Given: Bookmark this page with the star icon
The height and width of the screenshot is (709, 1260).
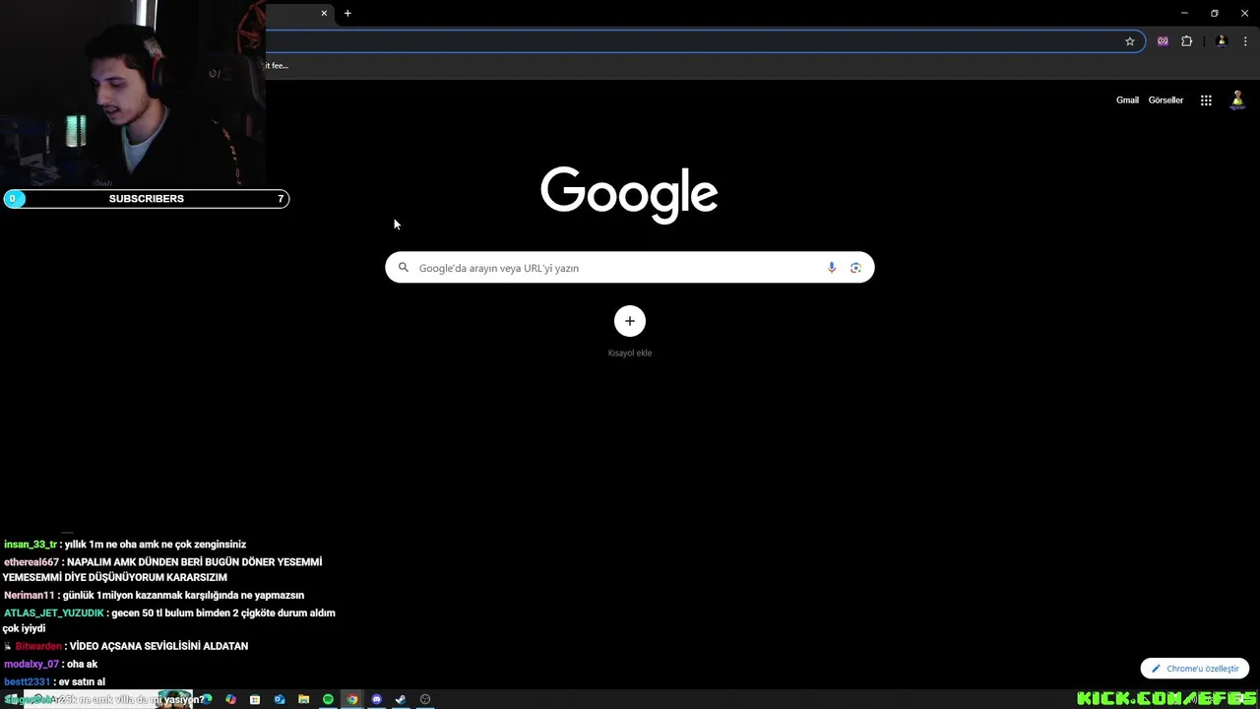Looking at the screenshot, I should (x=1130, y=41).
